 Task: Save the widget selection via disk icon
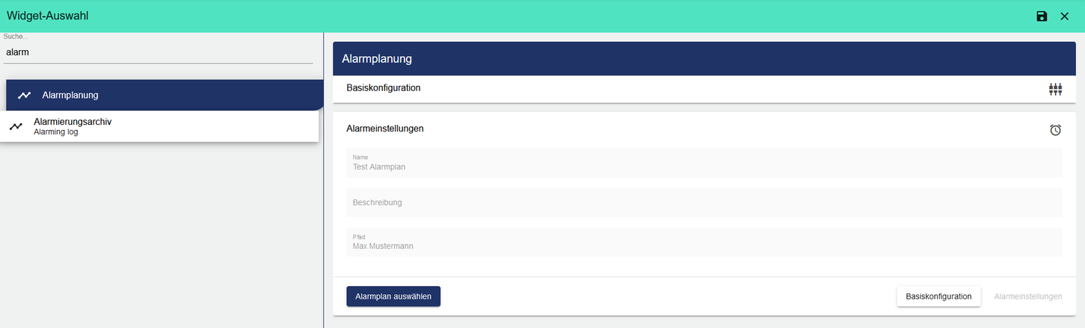[1042, 16]
